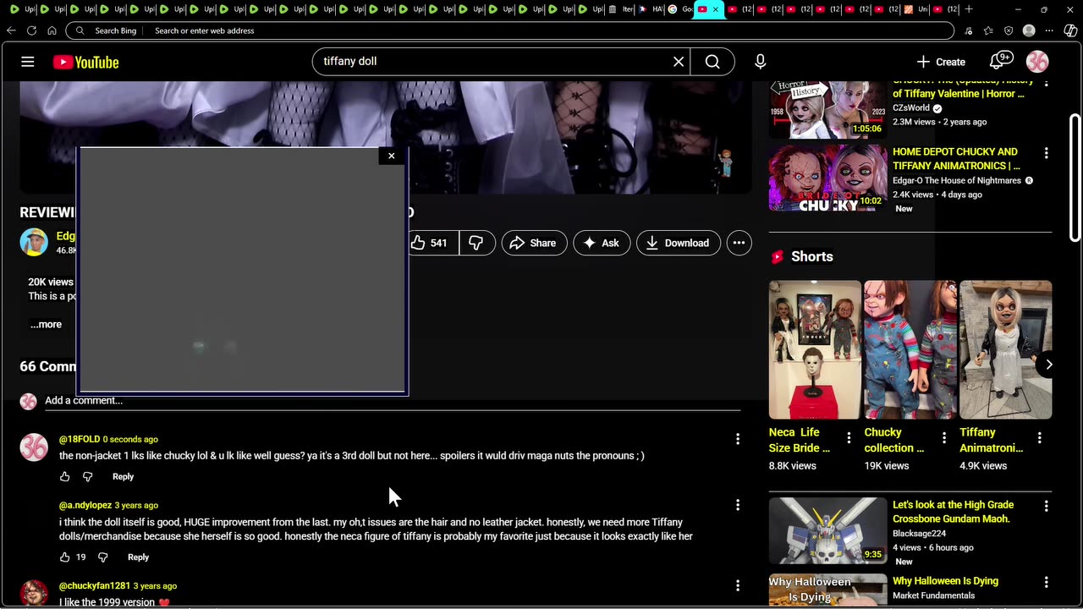
Task: Play the Home Depot Chucky animatronics thumbnail
Action: click(x=827, y=178)
